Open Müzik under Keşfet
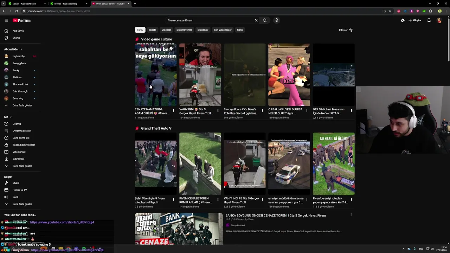Screen dimensions: 450x253 (16, 183)
